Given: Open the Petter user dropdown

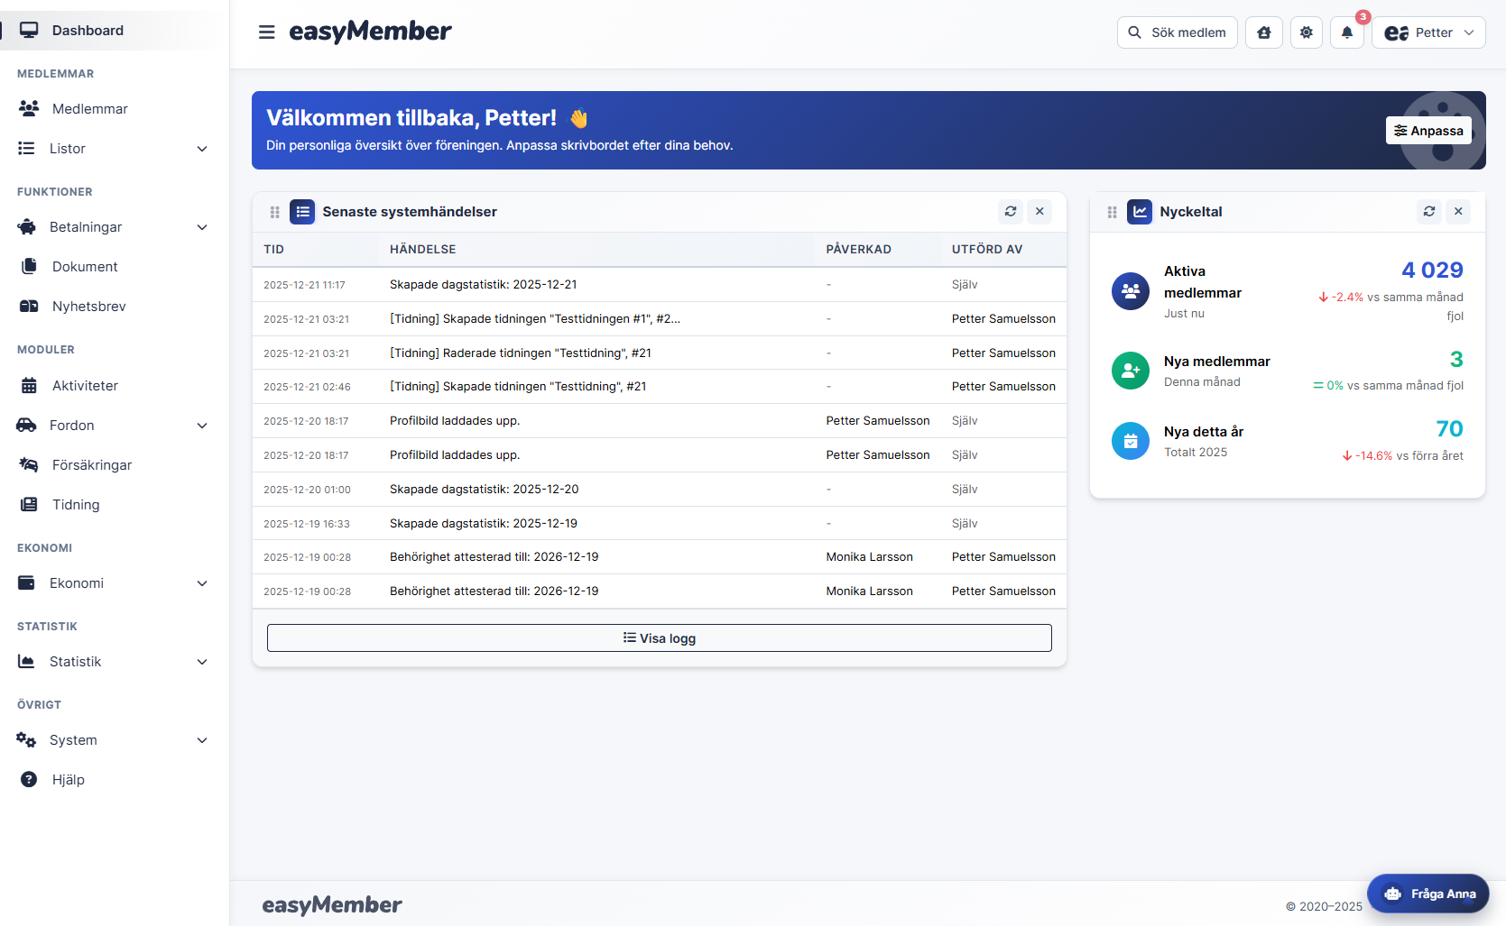Looking at the screenshot, I should 1428,32.
